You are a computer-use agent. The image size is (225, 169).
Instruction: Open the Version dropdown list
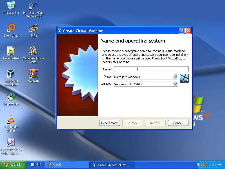175,84
